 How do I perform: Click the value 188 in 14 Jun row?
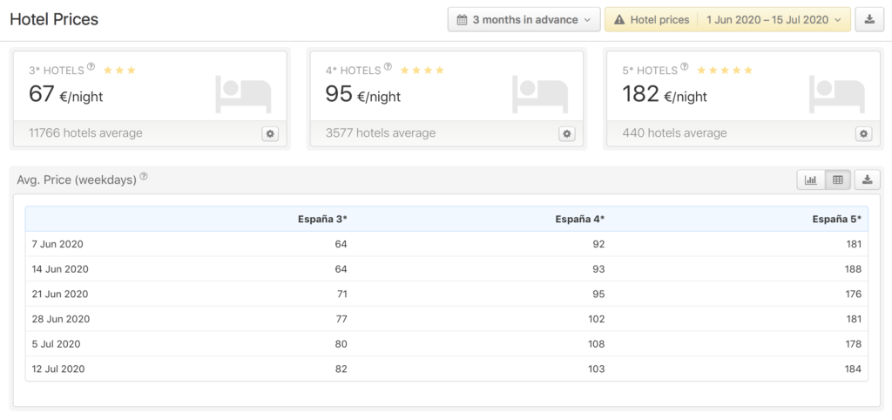854,269
